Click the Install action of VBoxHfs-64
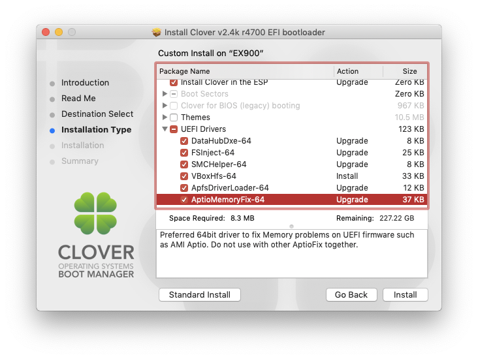Screen dimensions: 478x359 coord(347,176)
